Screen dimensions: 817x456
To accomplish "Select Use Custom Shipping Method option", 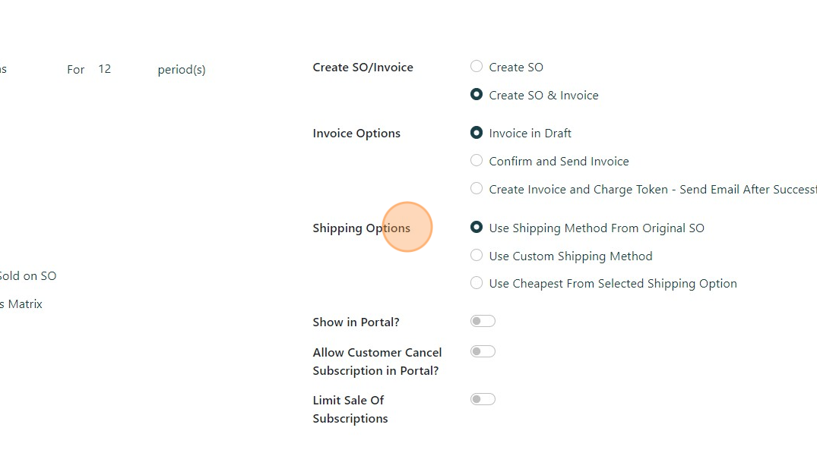I will [x=477, y=256].
